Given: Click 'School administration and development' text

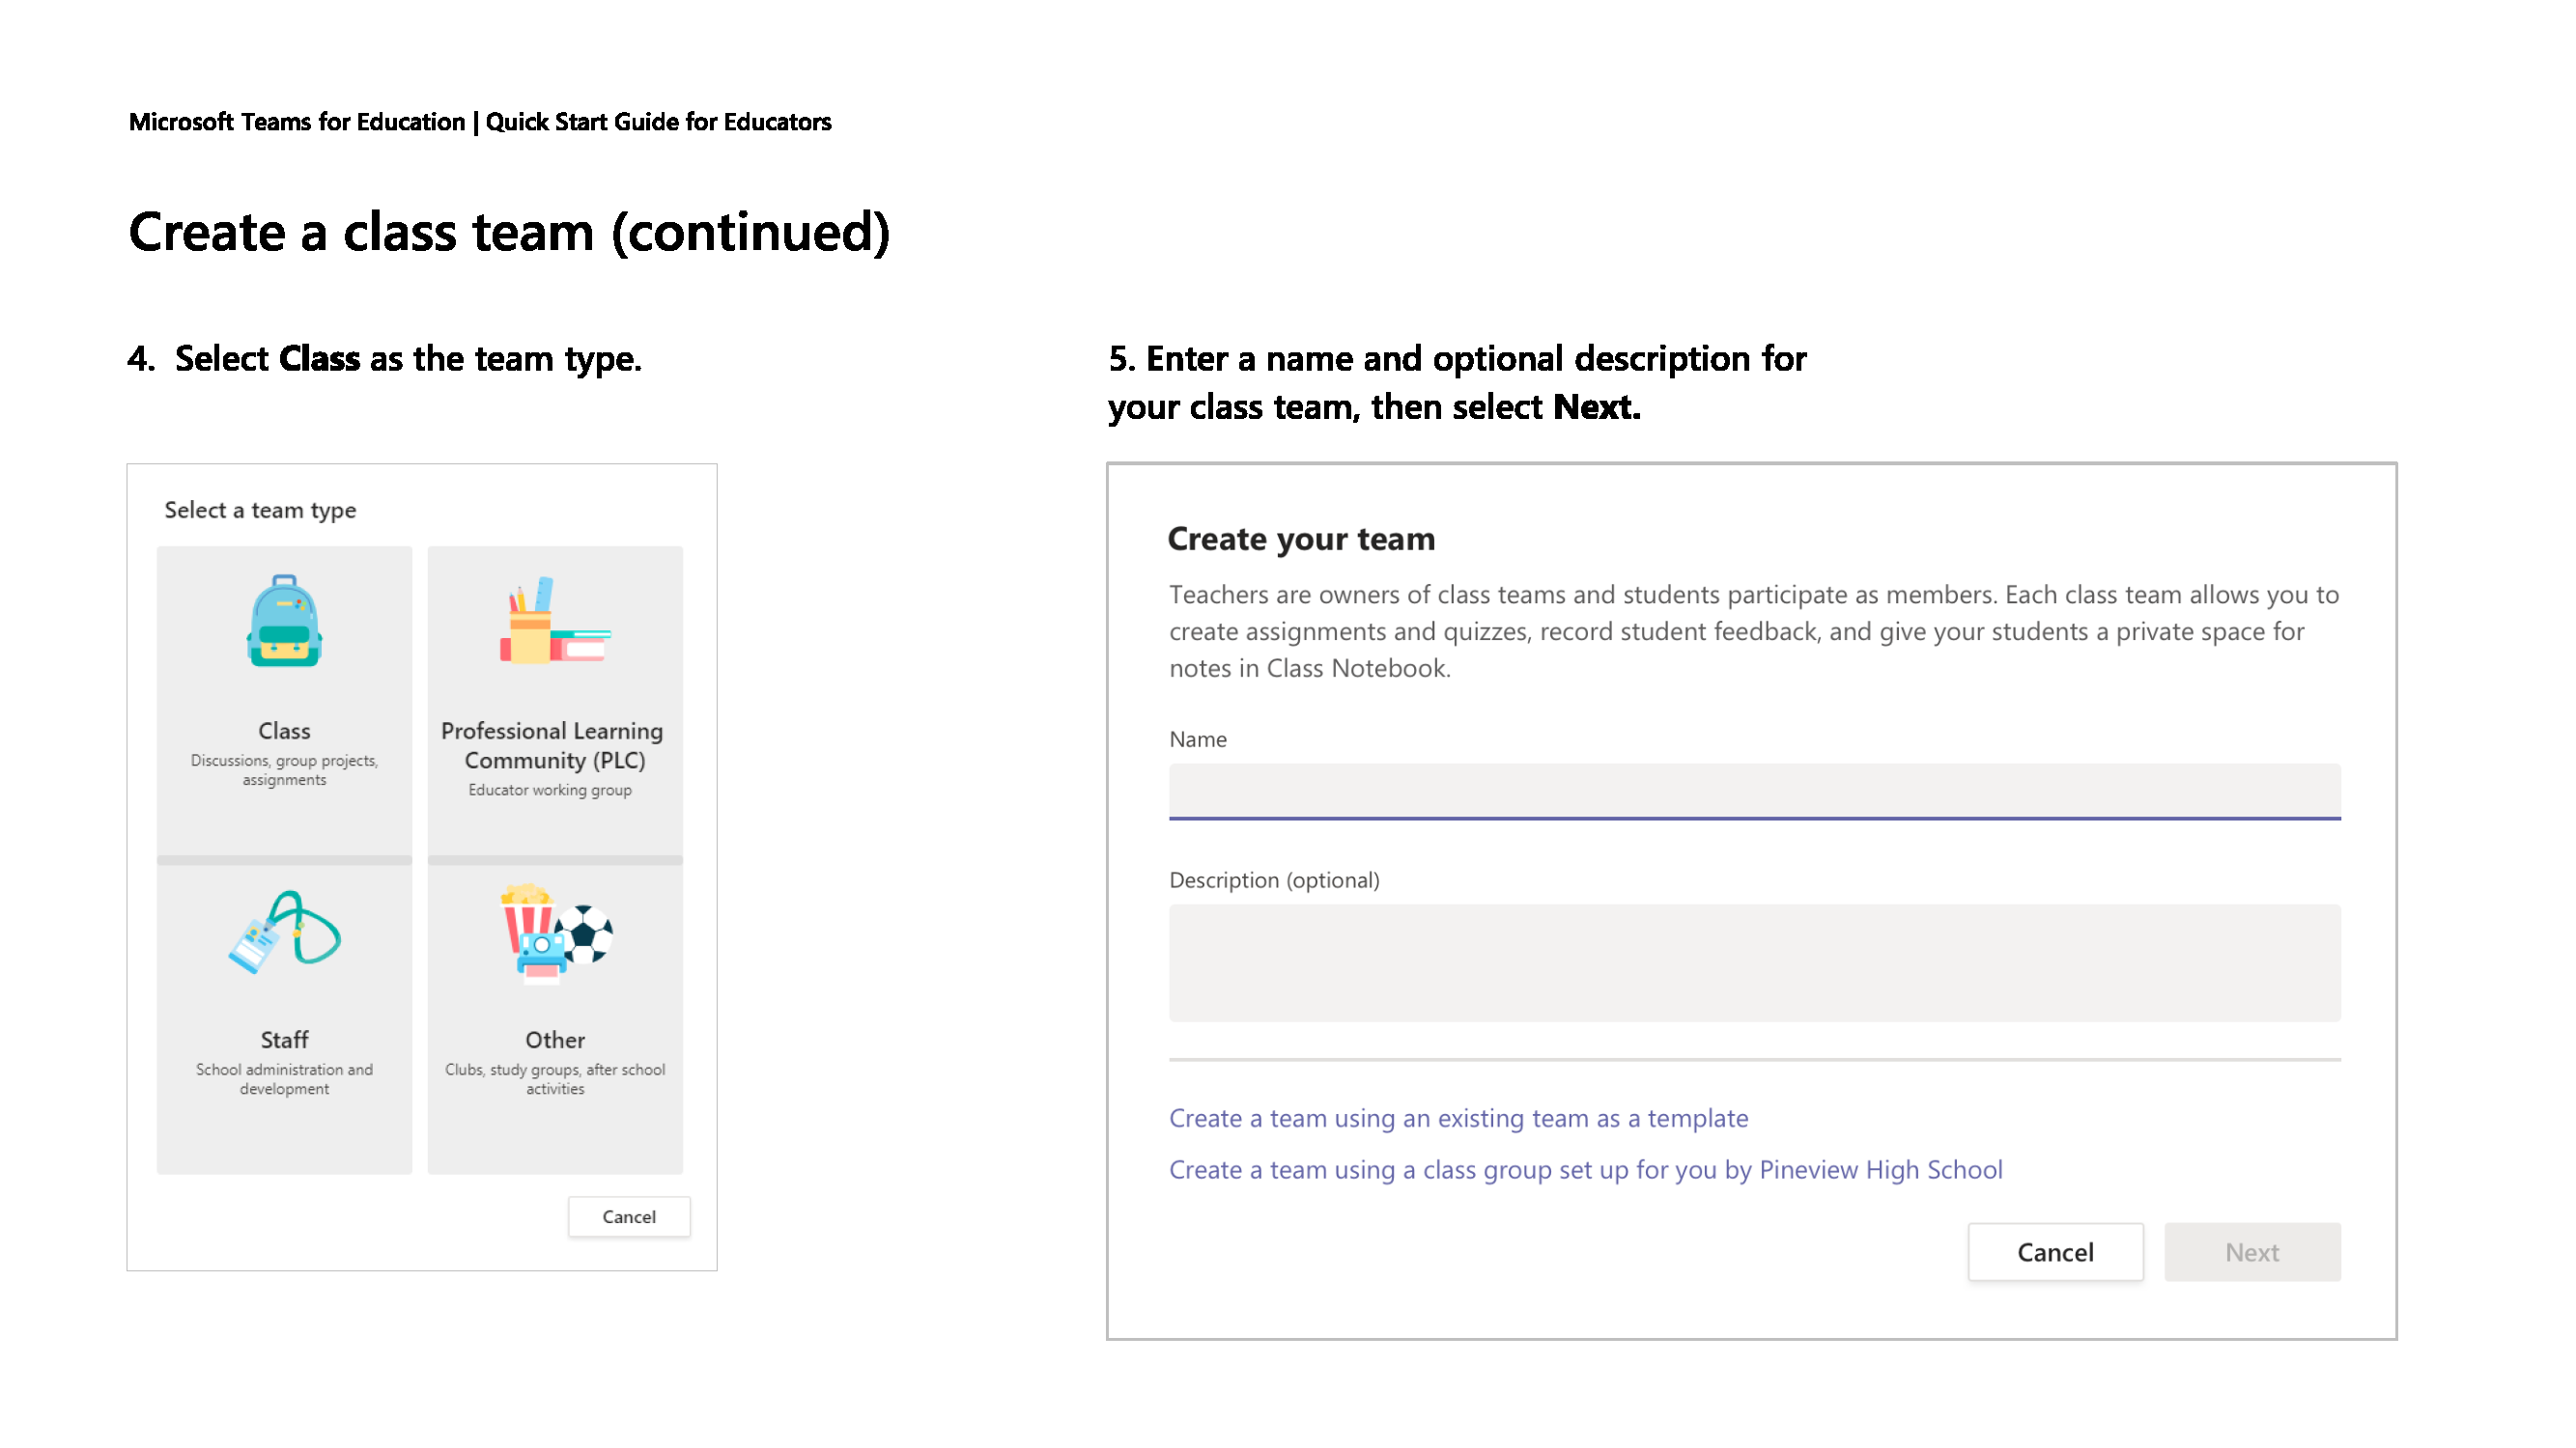Looking at the screenshot, I should tap(284, 1079).
